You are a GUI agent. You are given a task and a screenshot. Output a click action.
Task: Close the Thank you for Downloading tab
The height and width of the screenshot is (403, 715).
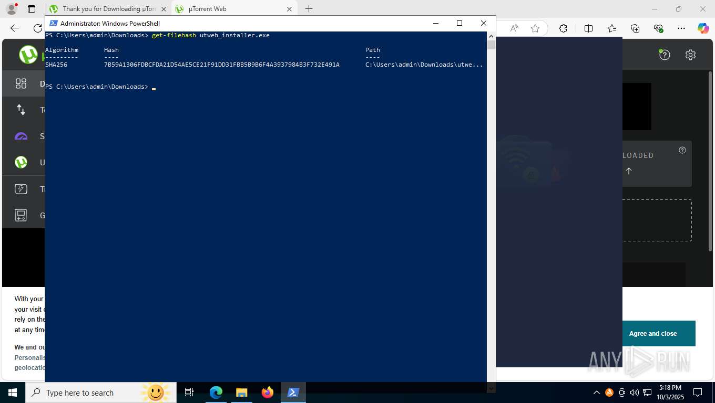[x=163, y=9]
